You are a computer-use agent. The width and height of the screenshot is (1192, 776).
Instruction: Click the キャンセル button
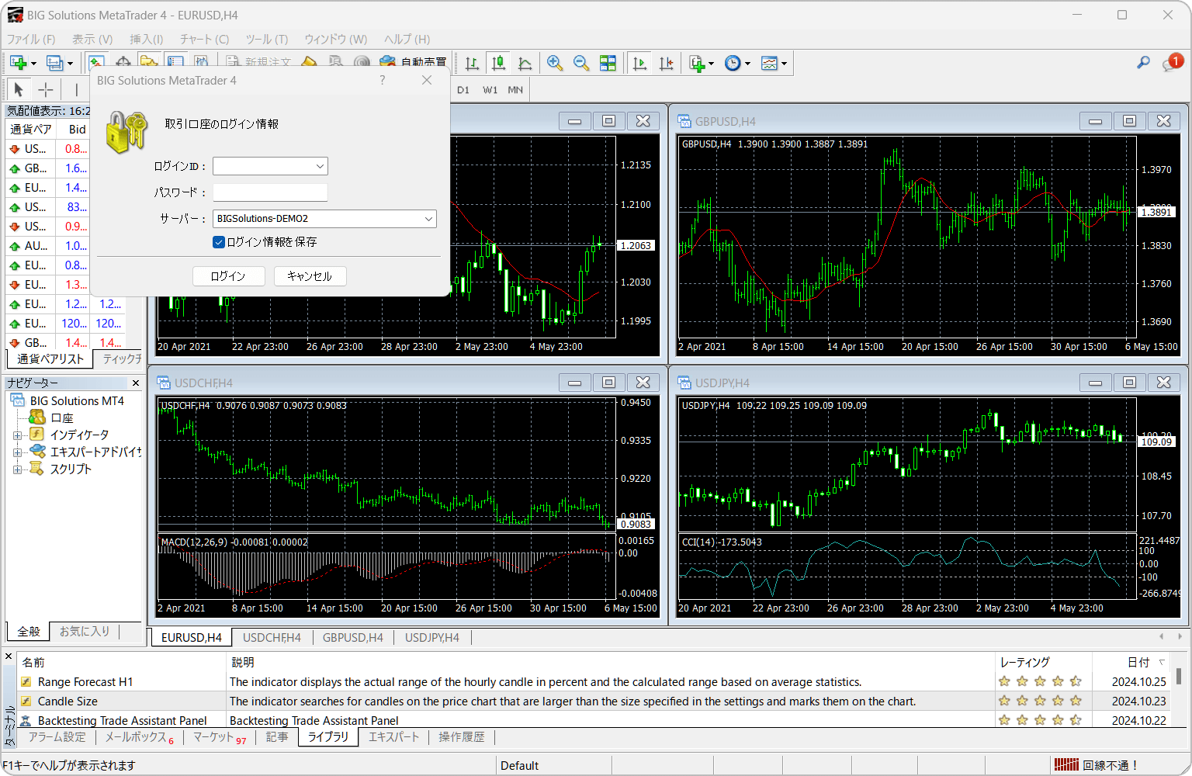point(310,276)
